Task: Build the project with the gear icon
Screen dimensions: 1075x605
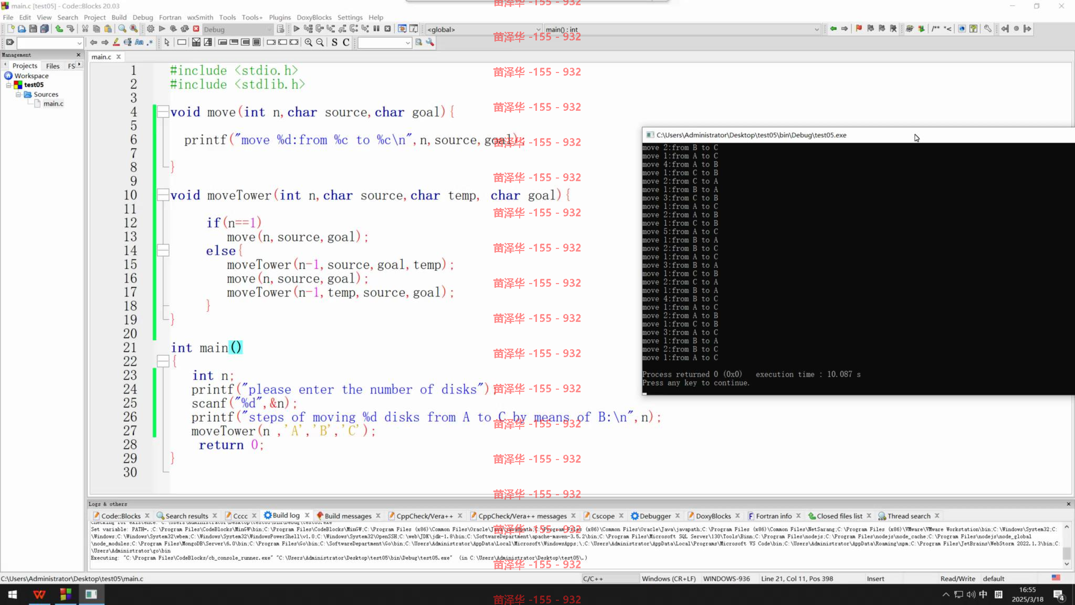Action: [151, 29]
